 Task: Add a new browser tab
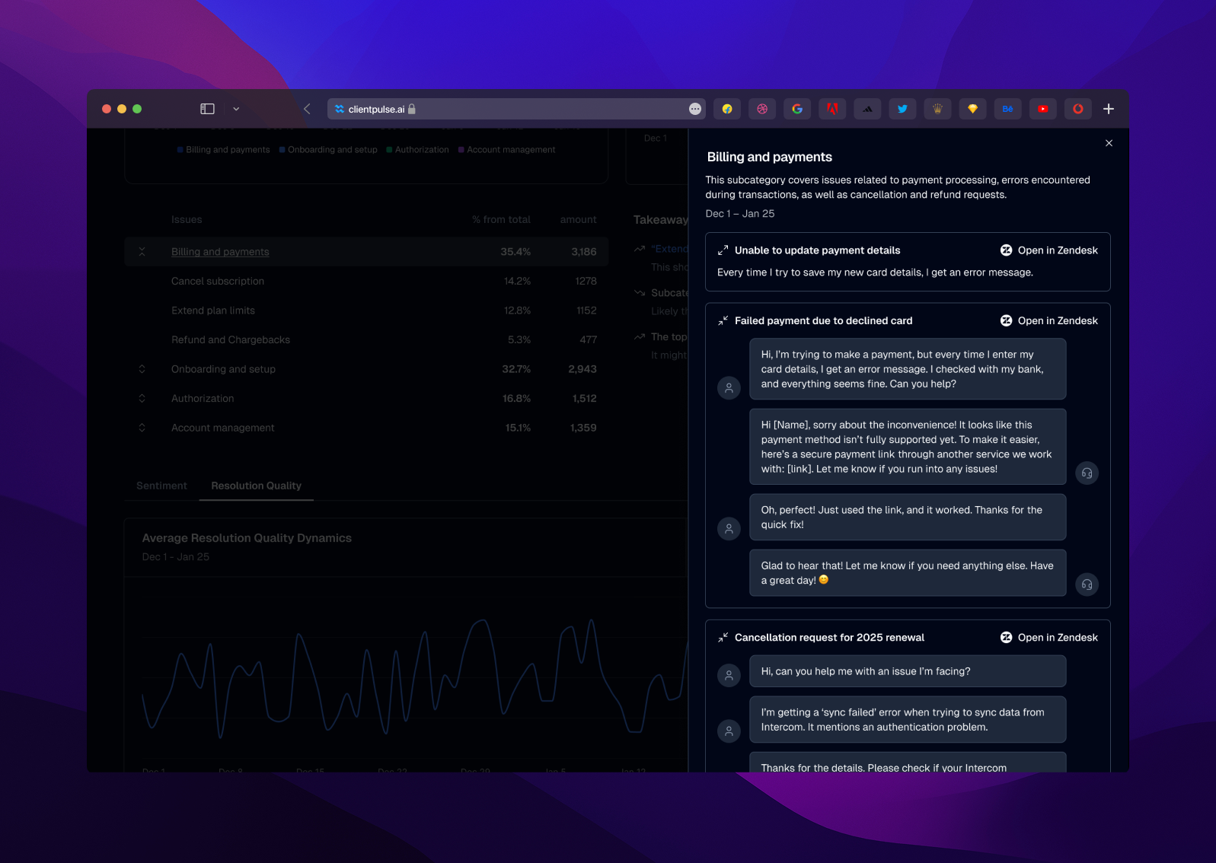pyautogui.click(x=1109, y=109)
